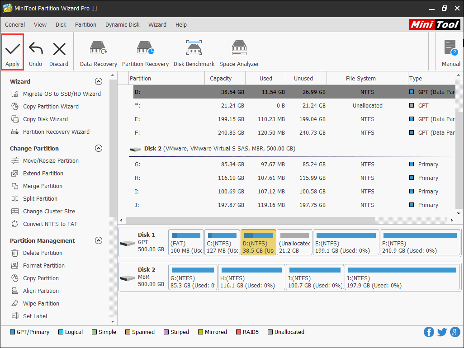Select H:(NTFS) block in Disk 2 map

coord(251,277)
